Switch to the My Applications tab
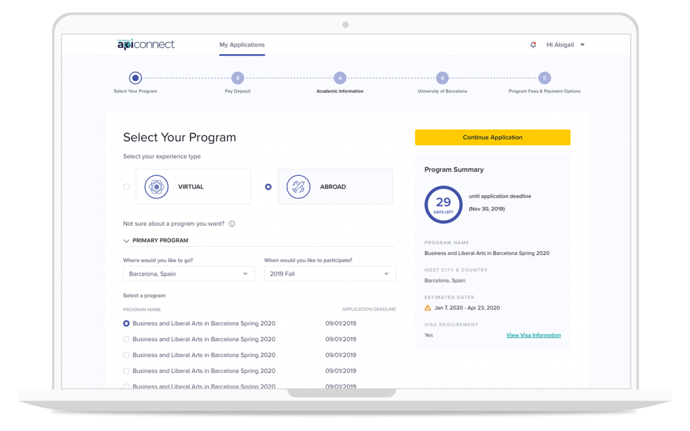This screenshot has width=690, height=431. click(x=242, y=45)
